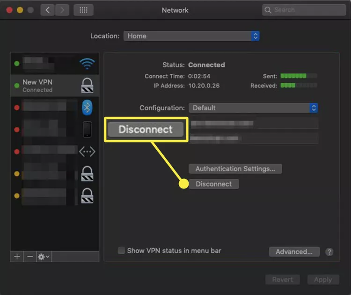Enable Show VPN status in menu bar
This screenshot has height=295, width=351.
pyautogui.click(x=121, y=251)
